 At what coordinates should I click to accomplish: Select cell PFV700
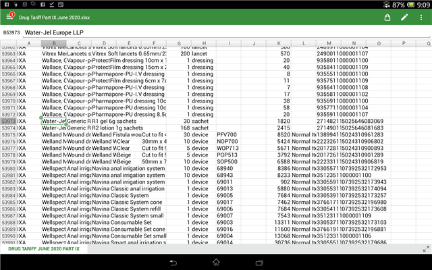229,135
